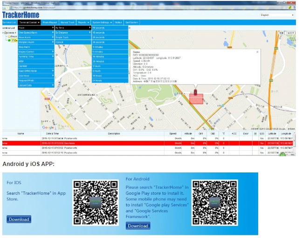Select the 07:53:52 Position info row
The image size is (302, 238).
(148, 148)
